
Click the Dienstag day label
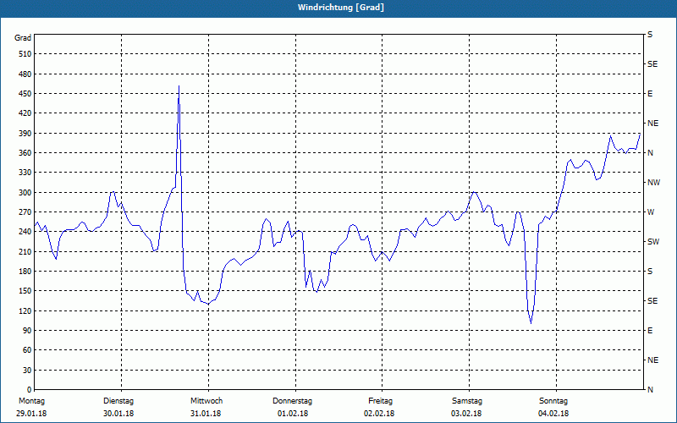pos(118,401)
